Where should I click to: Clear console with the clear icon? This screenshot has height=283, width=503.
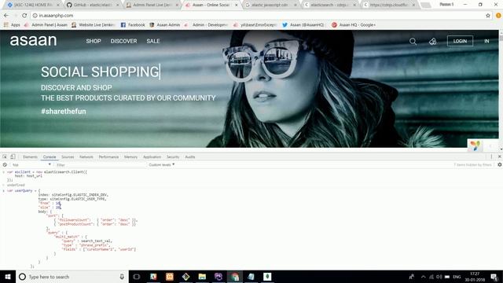tap(5, 164)
